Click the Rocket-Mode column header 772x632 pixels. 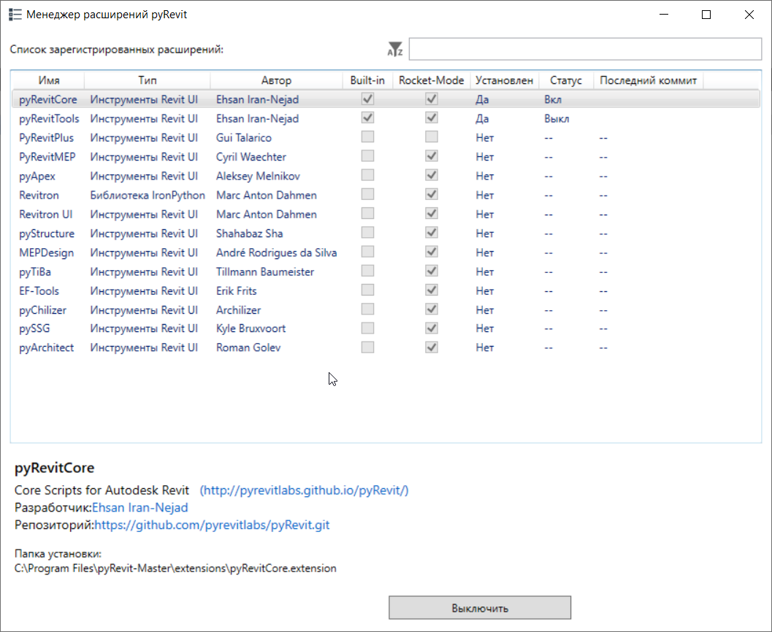432,80
